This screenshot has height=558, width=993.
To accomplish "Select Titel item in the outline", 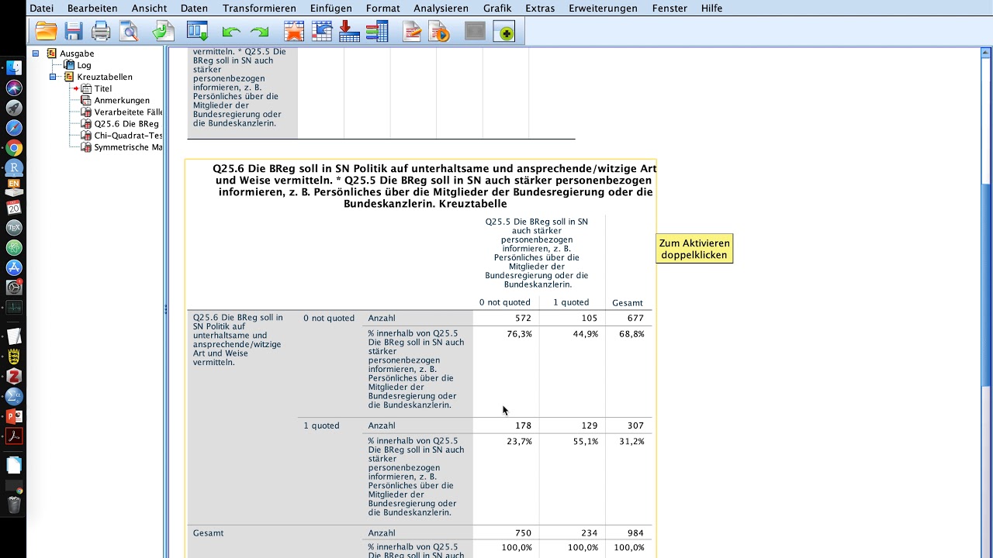I will [103, 88].
